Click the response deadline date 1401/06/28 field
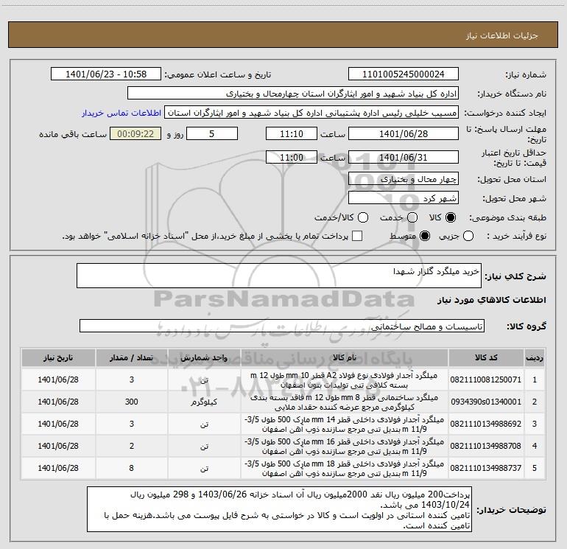Viewport: 567px width, 549px height. 404,133
